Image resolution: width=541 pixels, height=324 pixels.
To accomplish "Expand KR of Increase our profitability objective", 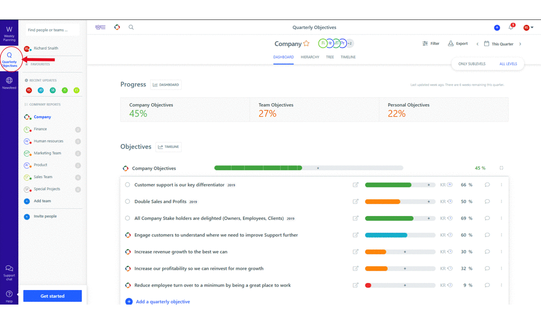I will point(446,268).
